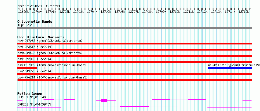260x111 pixels.
Task: Click the pink CPPED1 exon block
Action: click(104, 101)
